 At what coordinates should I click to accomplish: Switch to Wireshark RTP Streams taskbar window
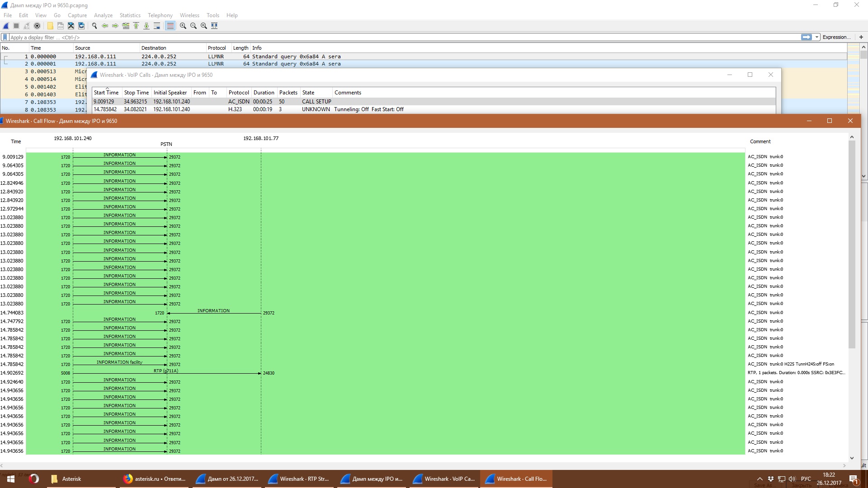pos(299,479)
